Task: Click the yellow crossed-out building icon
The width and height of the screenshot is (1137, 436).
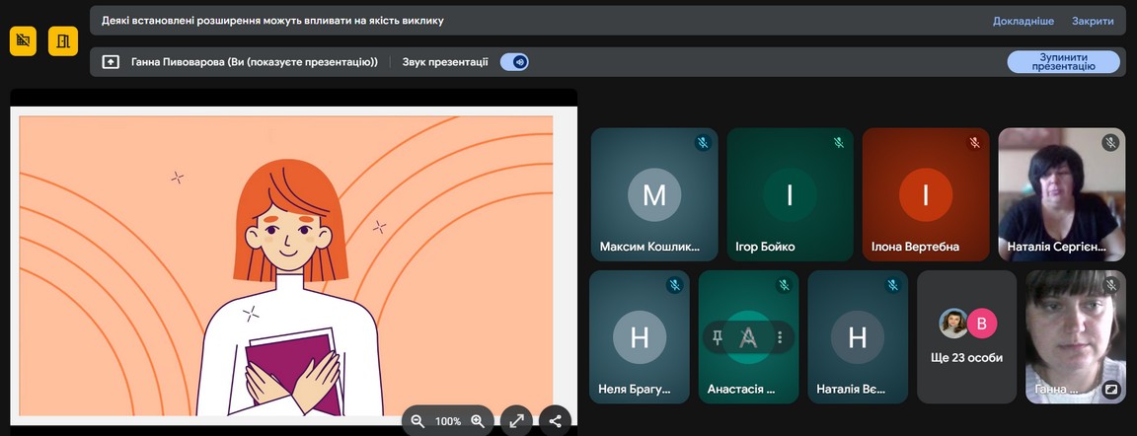Action: 24,40
